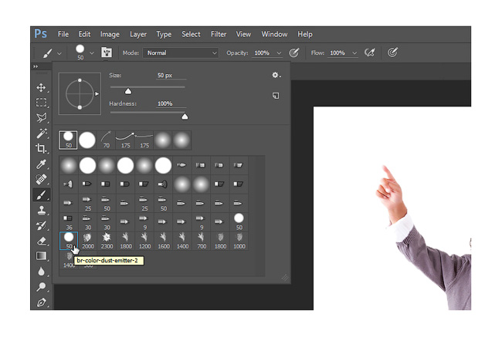This screenshot has height=338, width=502.
Task: Select the Brush tool in toolbox
Action: pyautogui.click(x=41, y=194)
